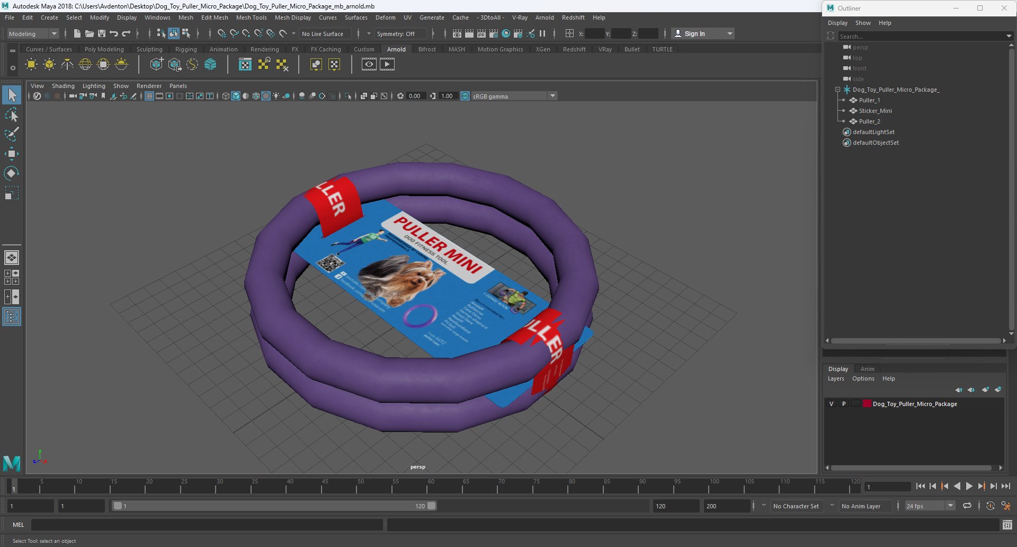Image resolution: width=1017 pixels, height=547 pixels.
Task: Open the Modeling menu set dropdown
Action: click(32, 33)
